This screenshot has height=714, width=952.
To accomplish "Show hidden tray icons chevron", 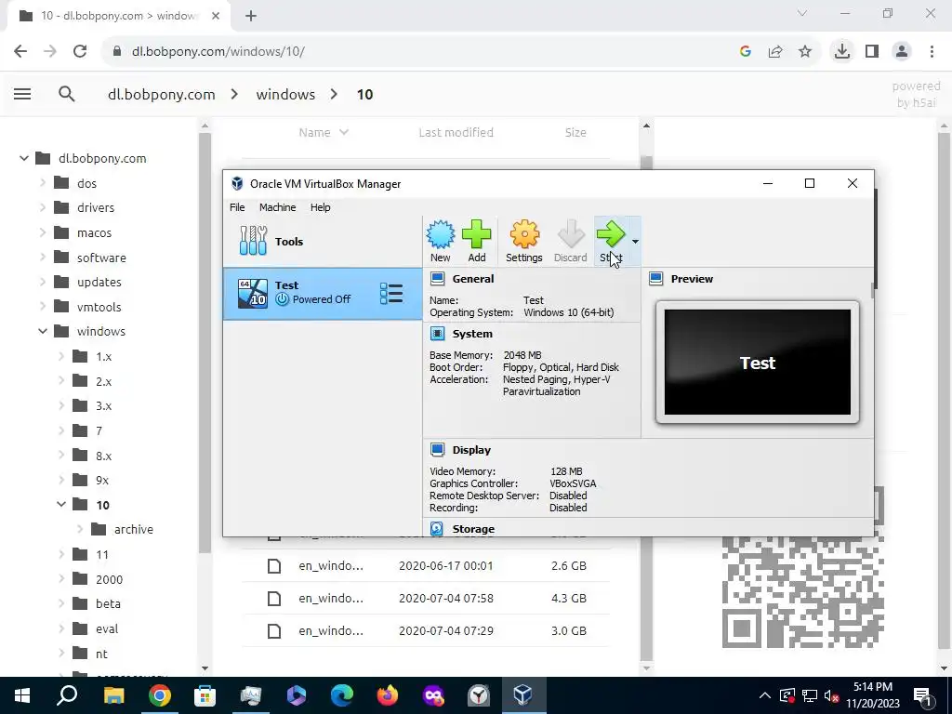I will click(764, 695).
